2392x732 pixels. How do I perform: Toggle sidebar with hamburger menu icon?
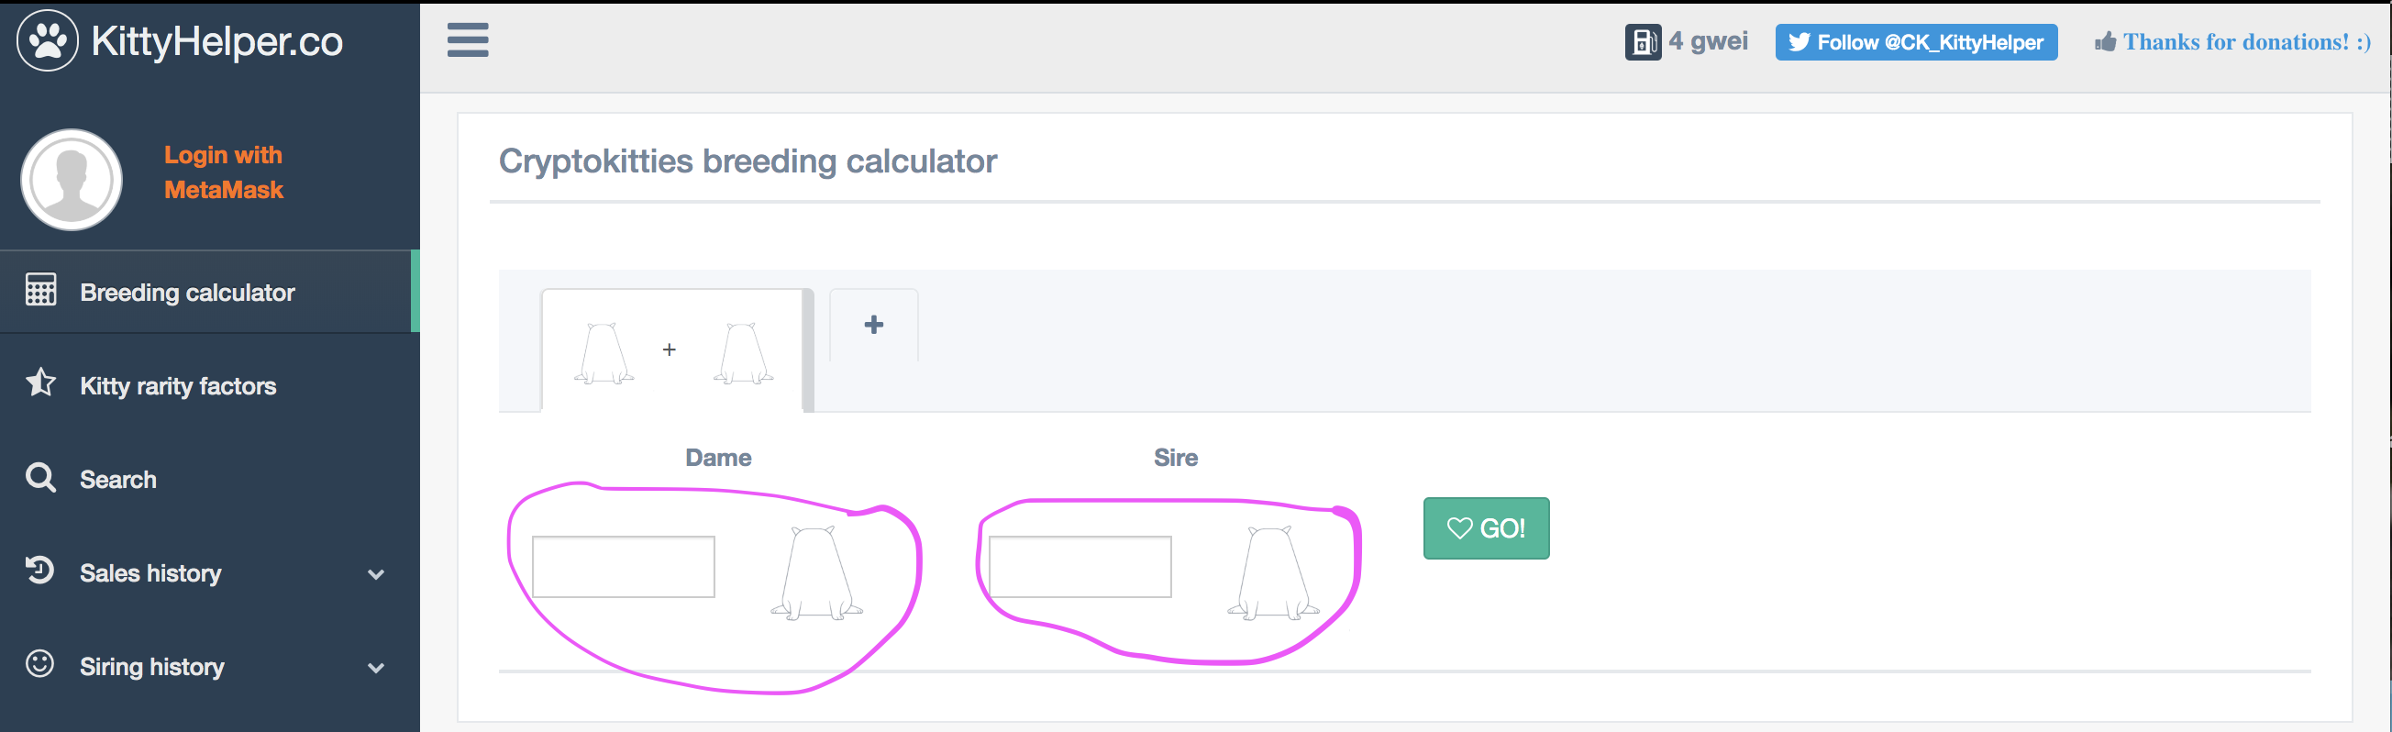467,40
